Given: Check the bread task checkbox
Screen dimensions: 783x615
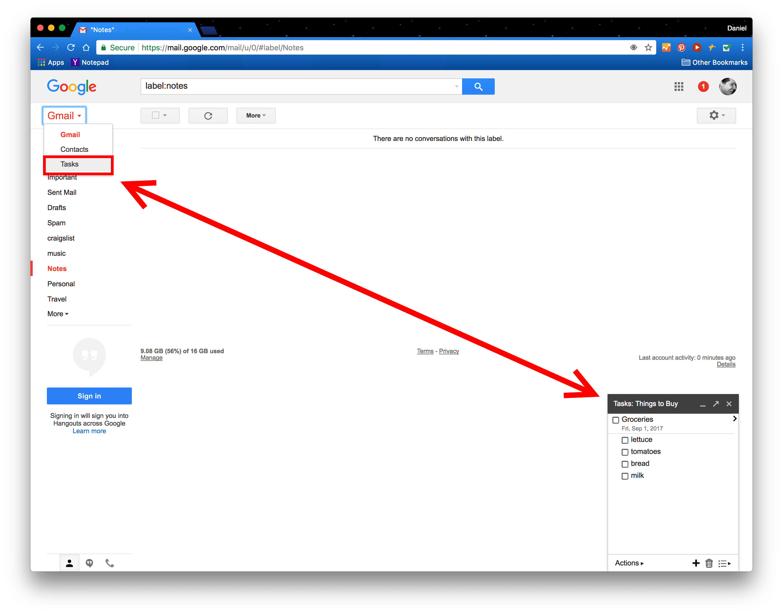Looking at the screenshot, I should coord(625,464).
